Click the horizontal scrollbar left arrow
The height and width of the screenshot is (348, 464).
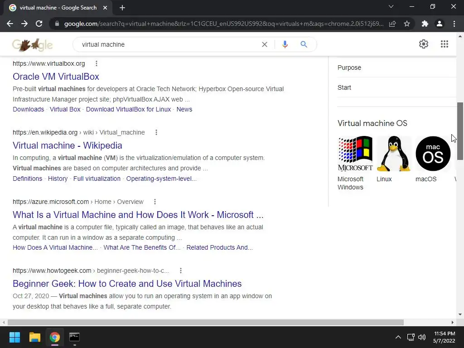(4, 322)
